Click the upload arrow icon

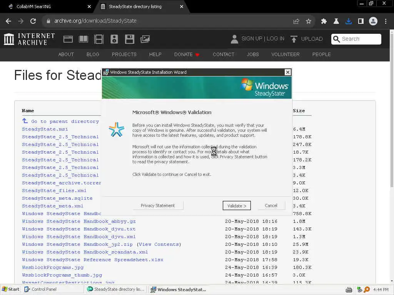point(294,39)
